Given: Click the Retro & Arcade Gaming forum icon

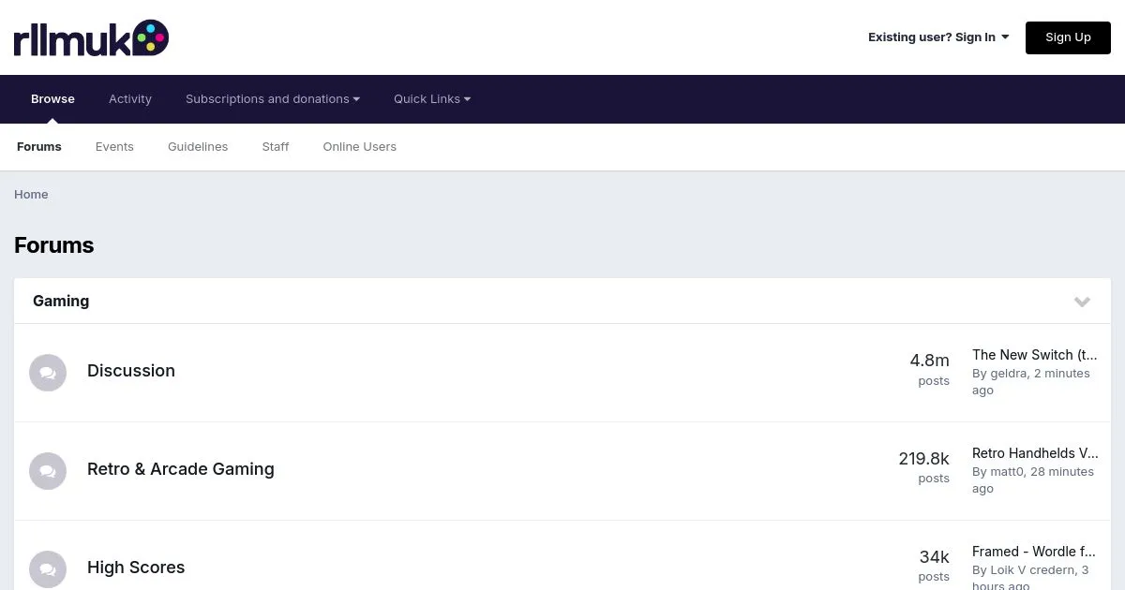Looking at the screenshot, I should tap(48, 471).
